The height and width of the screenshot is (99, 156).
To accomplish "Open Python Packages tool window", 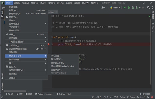I will 44,94.
